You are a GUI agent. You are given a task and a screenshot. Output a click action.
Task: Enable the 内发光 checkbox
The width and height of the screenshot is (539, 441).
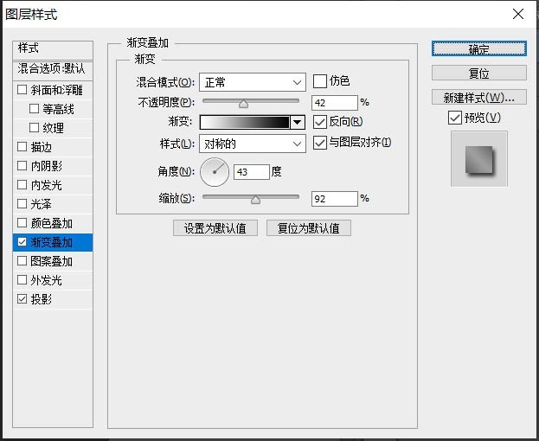(22, 185)
